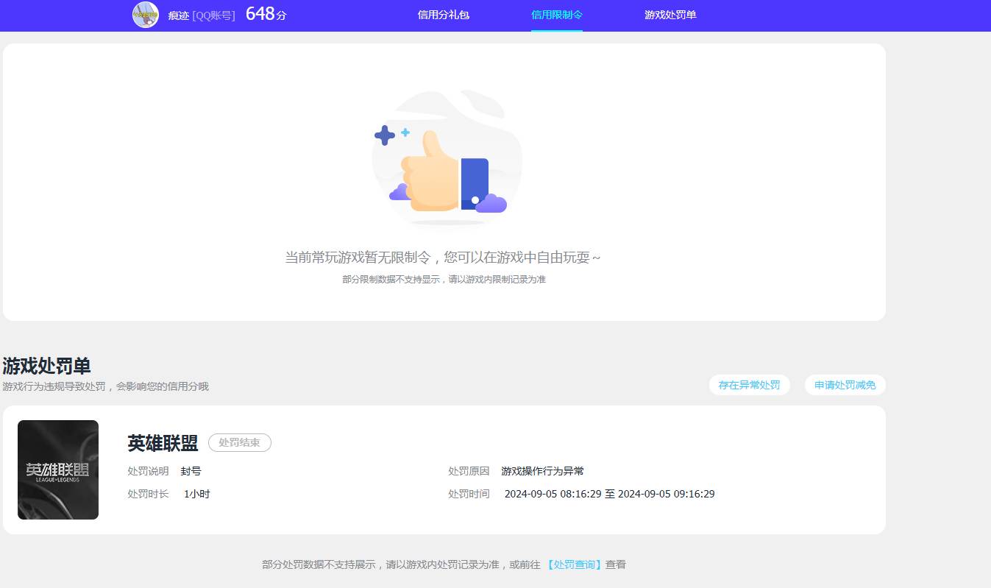Image resolution: width=991 pixels, height=588 pixels.
Task: Switch to the 信用分礼包 tab
Action: (443, 15)
